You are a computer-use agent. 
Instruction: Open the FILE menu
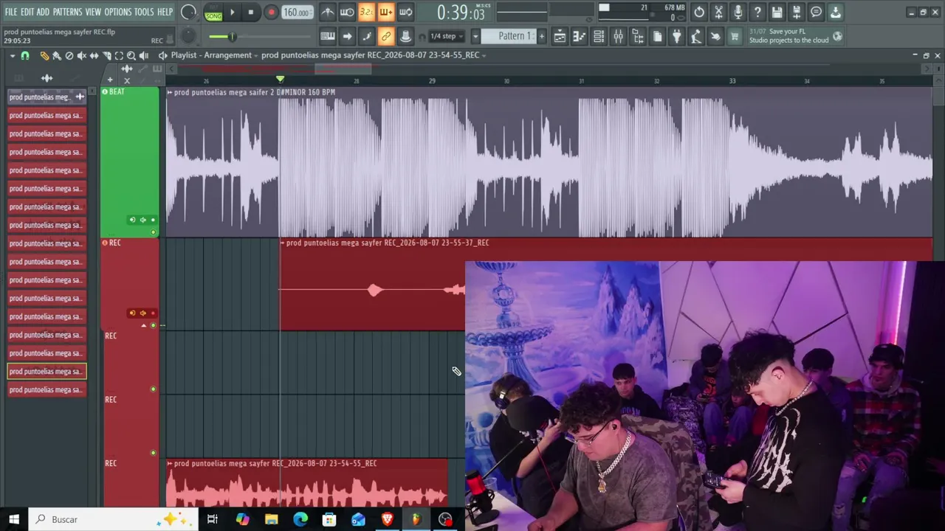pyautogui.click(x=11, y=12)
